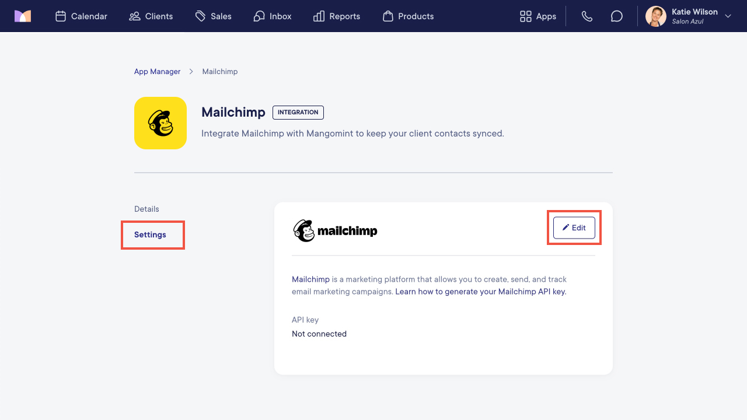Image resolution: width=747 pixels, height=420 pixels.
Task: Click the API key label
Action: (305, 320)
